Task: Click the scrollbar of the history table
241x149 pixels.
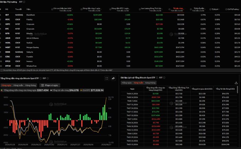Action: coord(237,89)
